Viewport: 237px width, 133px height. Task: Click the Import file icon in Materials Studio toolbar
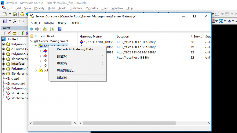22,14
